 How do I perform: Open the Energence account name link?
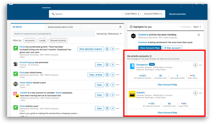pos(142,64)
